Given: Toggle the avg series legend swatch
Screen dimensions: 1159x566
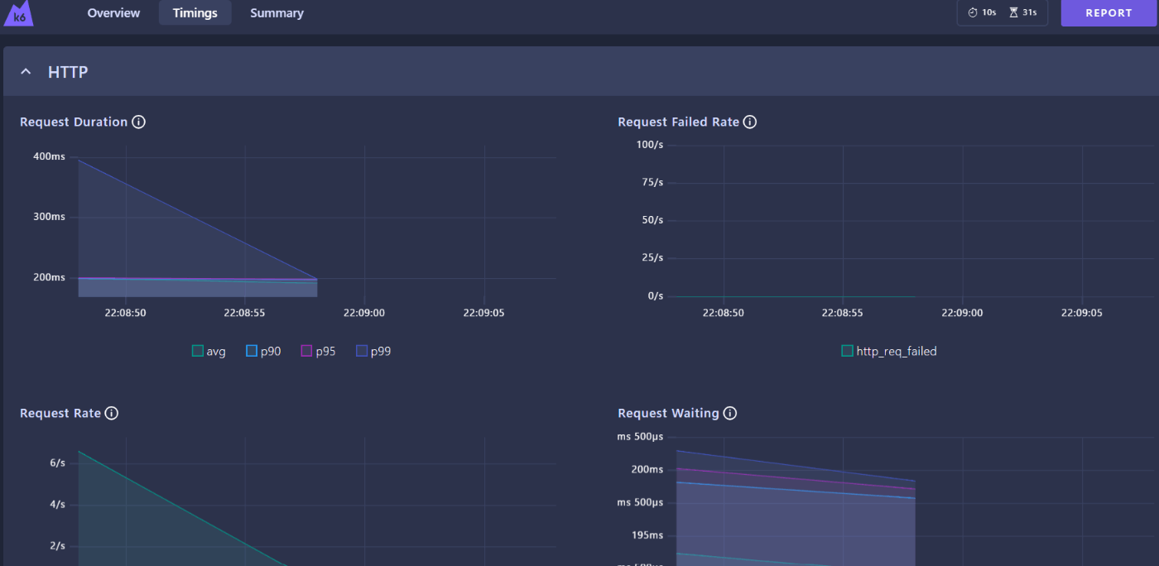Looking at the screenshot, I should (197, 351).
